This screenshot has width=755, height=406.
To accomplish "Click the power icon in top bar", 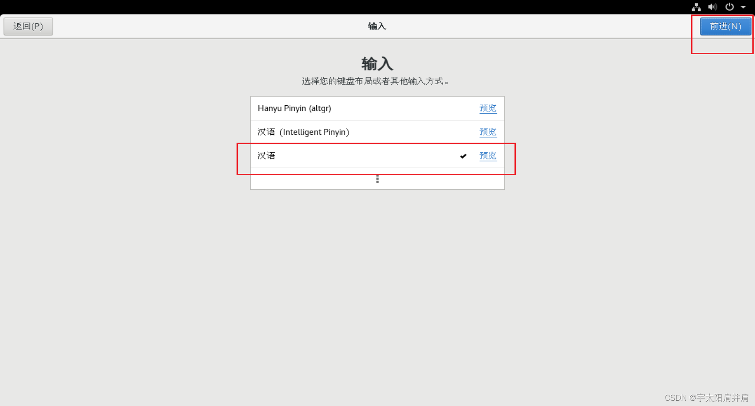I will (729, 7).
